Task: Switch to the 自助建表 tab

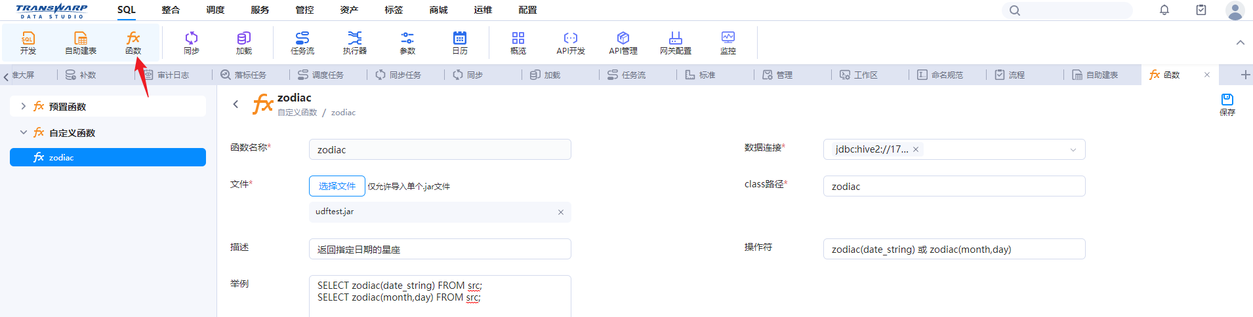Action: (x=1095, y=75)
